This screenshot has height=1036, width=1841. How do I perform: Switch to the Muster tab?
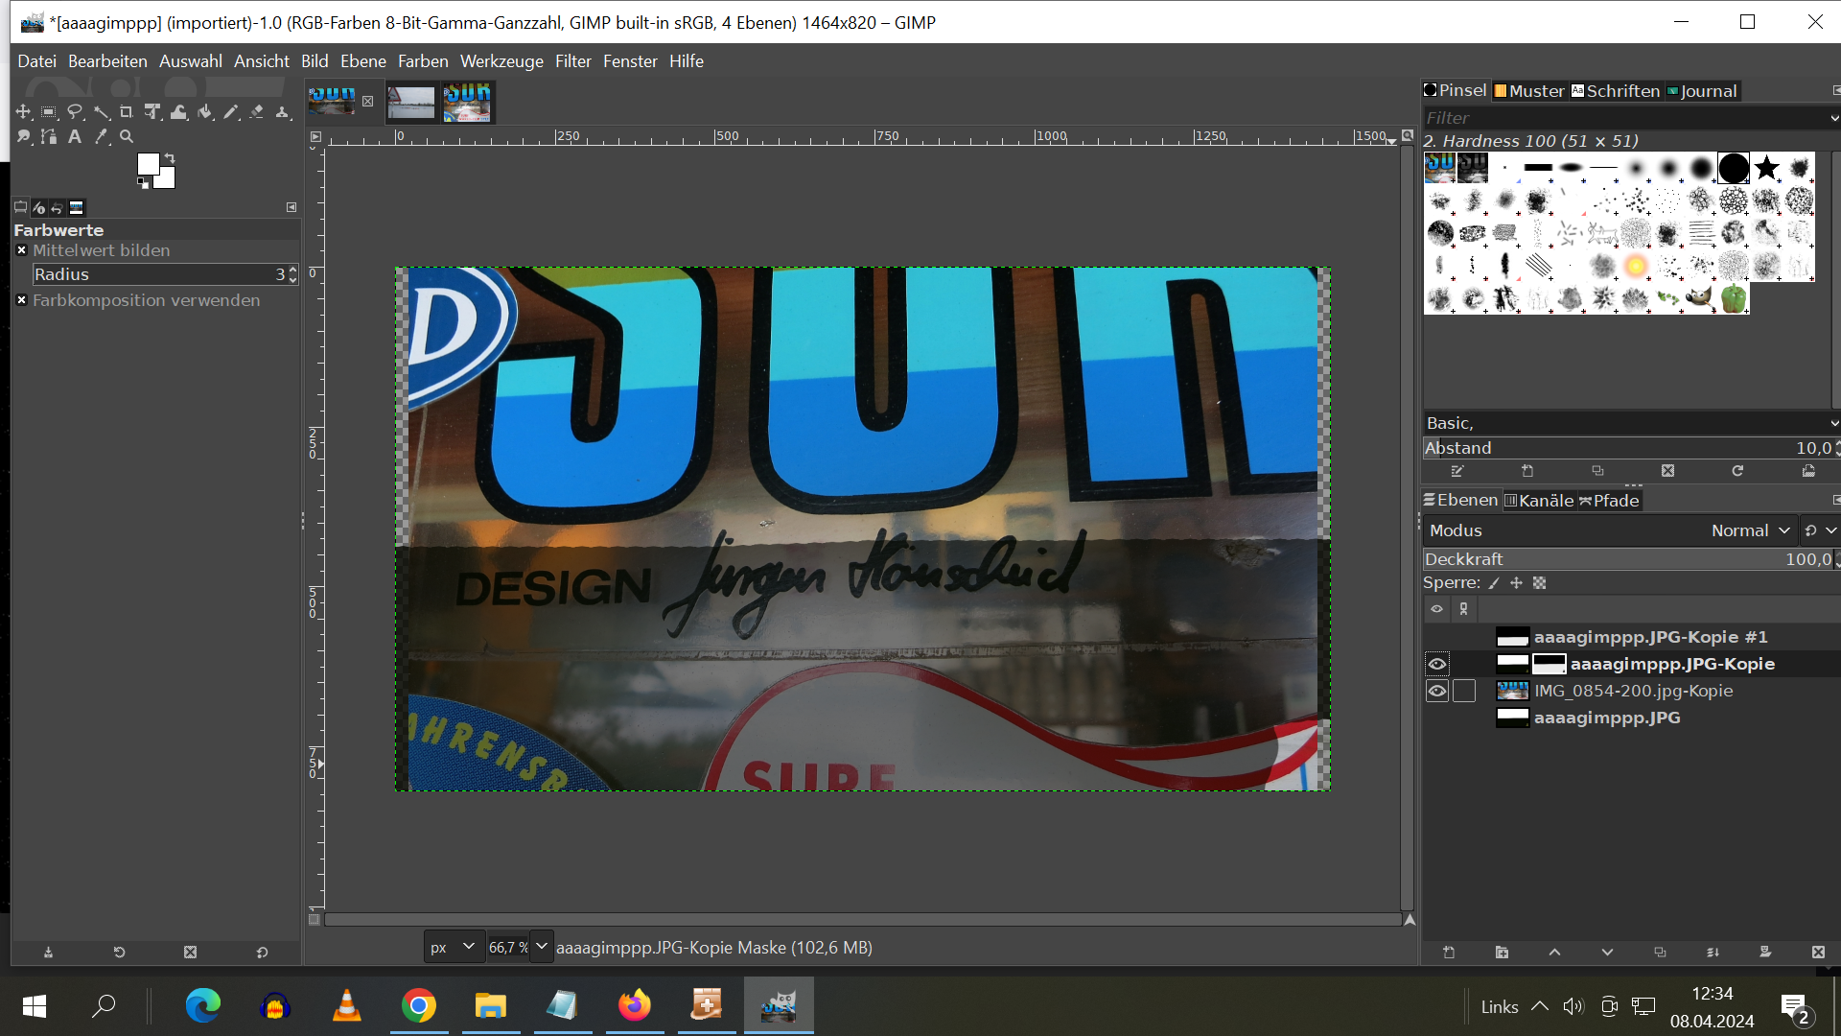pos(1528,91)
